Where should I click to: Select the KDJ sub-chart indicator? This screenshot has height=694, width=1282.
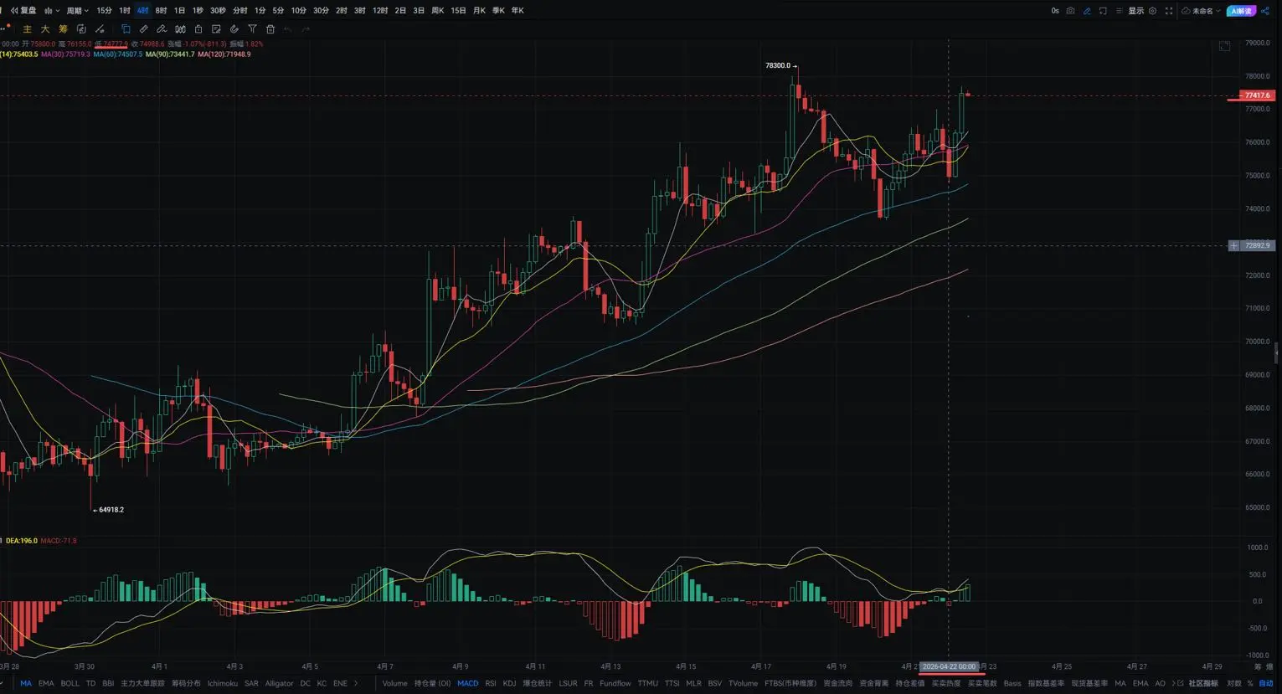tap(509, 683)
